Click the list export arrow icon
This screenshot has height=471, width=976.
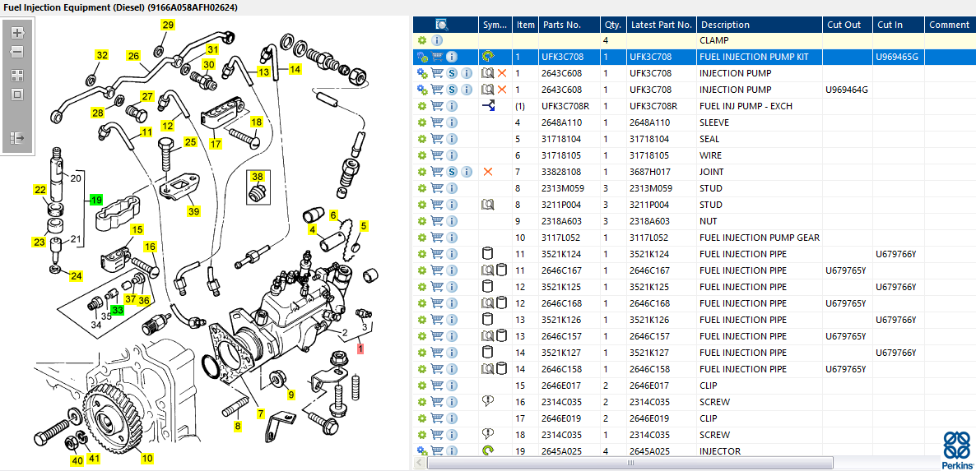tap(16, 138)
